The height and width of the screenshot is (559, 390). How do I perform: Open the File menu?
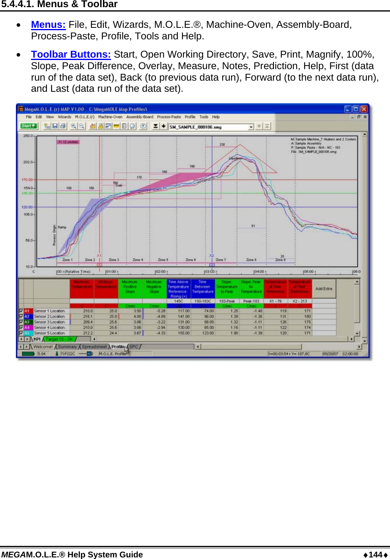tap(29, 117)
